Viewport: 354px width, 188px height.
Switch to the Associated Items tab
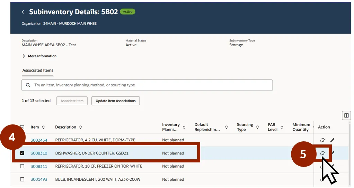tap(38, 70)
